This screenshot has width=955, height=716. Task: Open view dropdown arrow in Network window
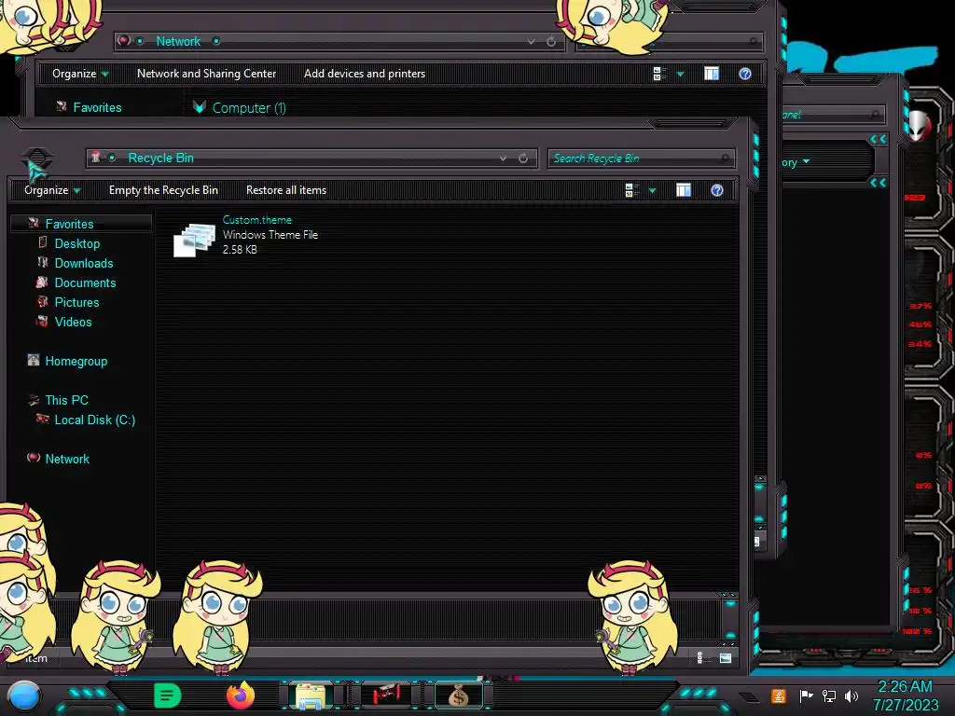[x=680, y=75]
